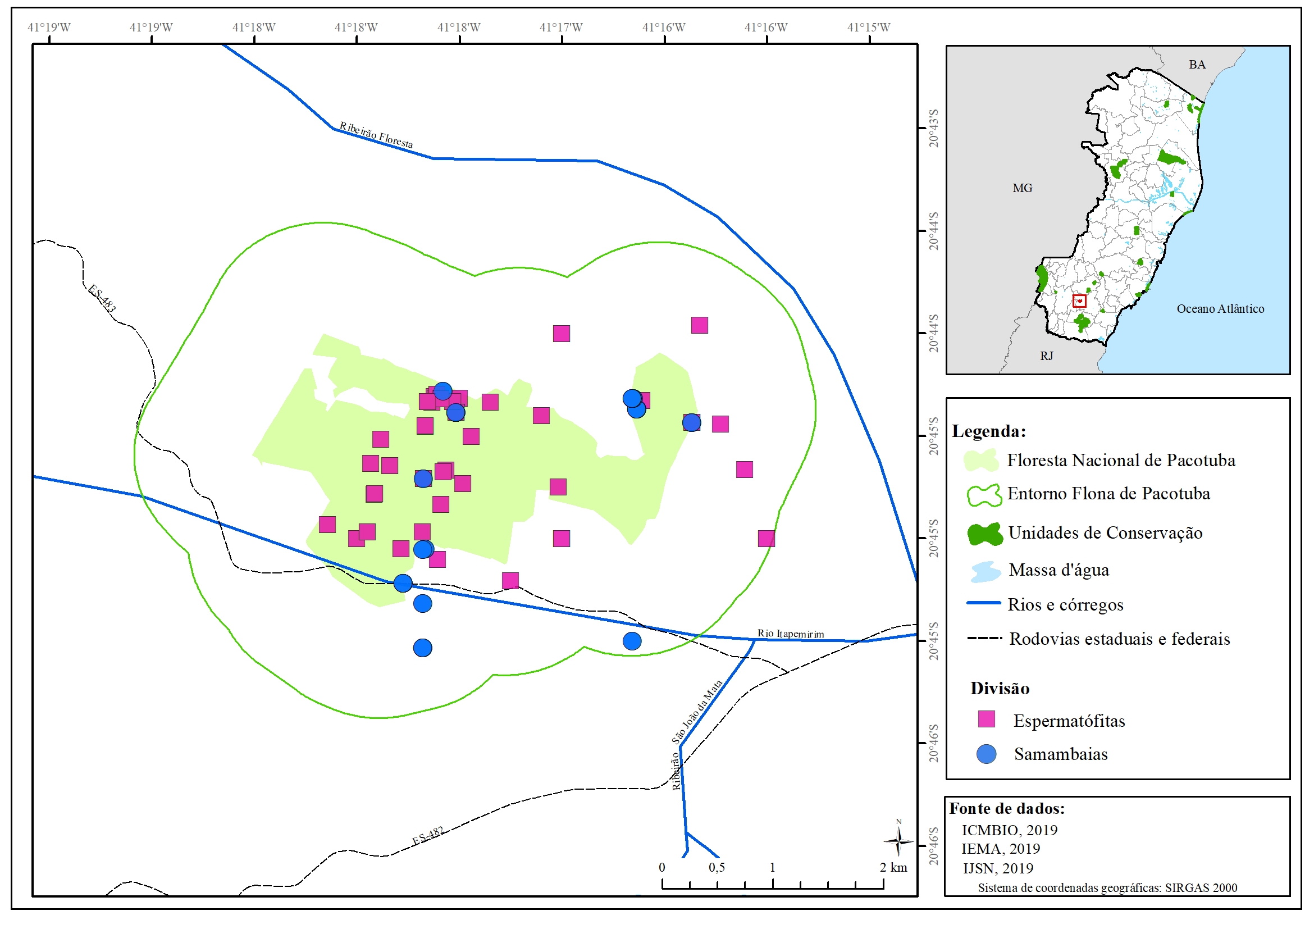
Task: Click the red locator square in inset map
Action: (1079, 301)
